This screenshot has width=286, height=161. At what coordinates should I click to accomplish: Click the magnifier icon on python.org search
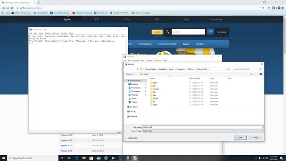click(x=168, y=32)
